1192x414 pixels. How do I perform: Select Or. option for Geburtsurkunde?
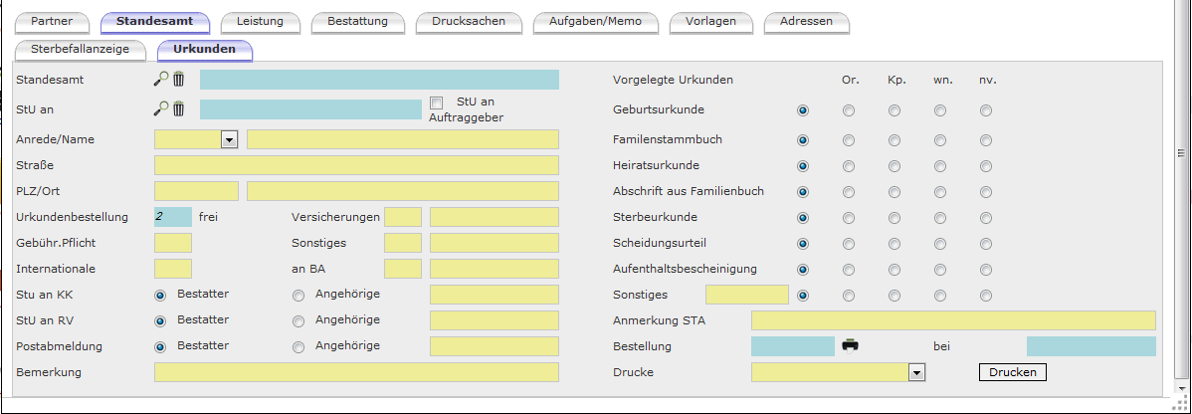coord(848,110)
